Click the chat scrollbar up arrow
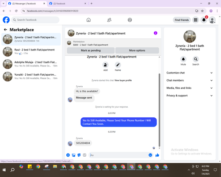221x177 pixels. coord(159,57)
